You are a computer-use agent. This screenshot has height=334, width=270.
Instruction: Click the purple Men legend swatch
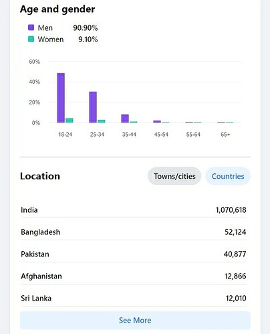(x=31, y=27)
